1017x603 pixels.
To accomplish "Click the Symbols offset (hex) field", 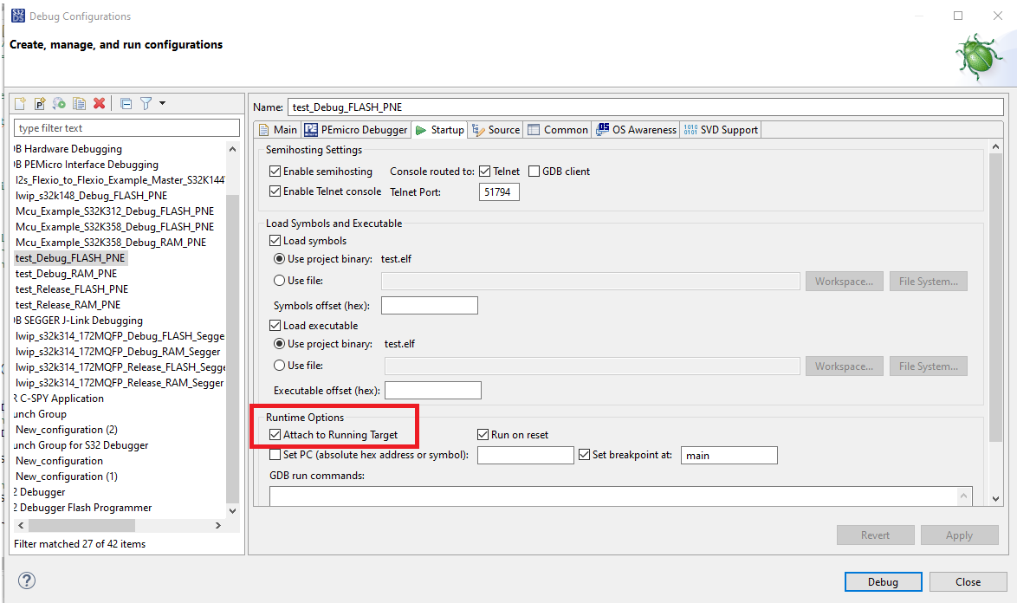I will pos(430,305).
